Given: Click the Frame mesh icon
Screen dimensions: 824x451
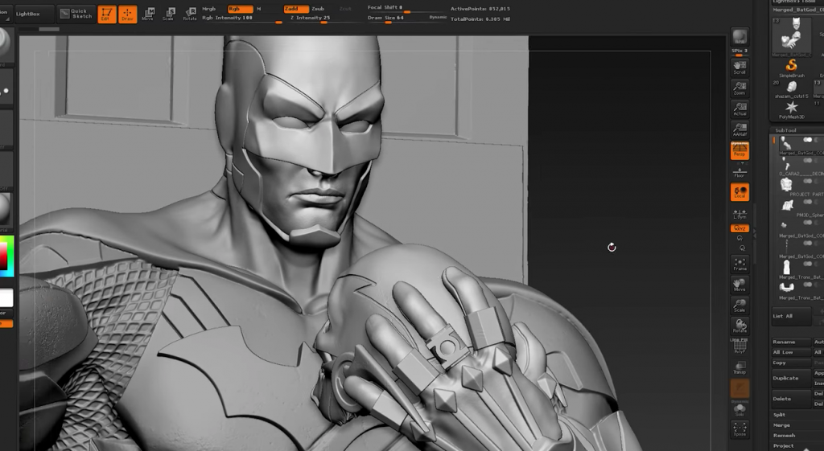Looking at the screenshot, I should (740, 264).
